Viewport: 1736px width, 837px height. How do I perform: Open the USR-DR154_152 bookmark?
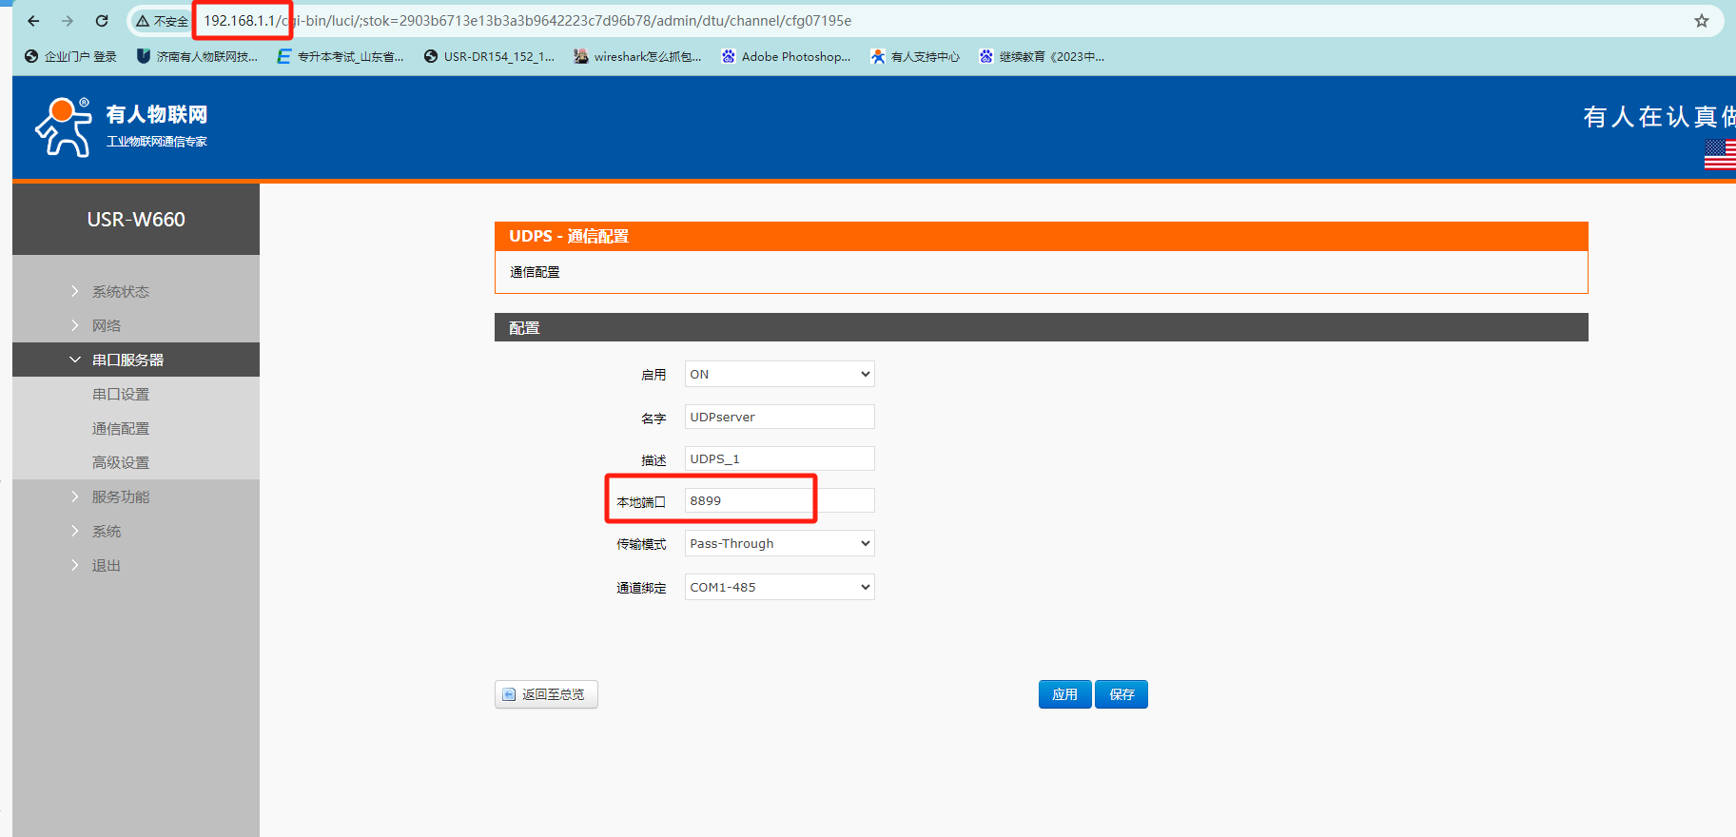point(489,57)
